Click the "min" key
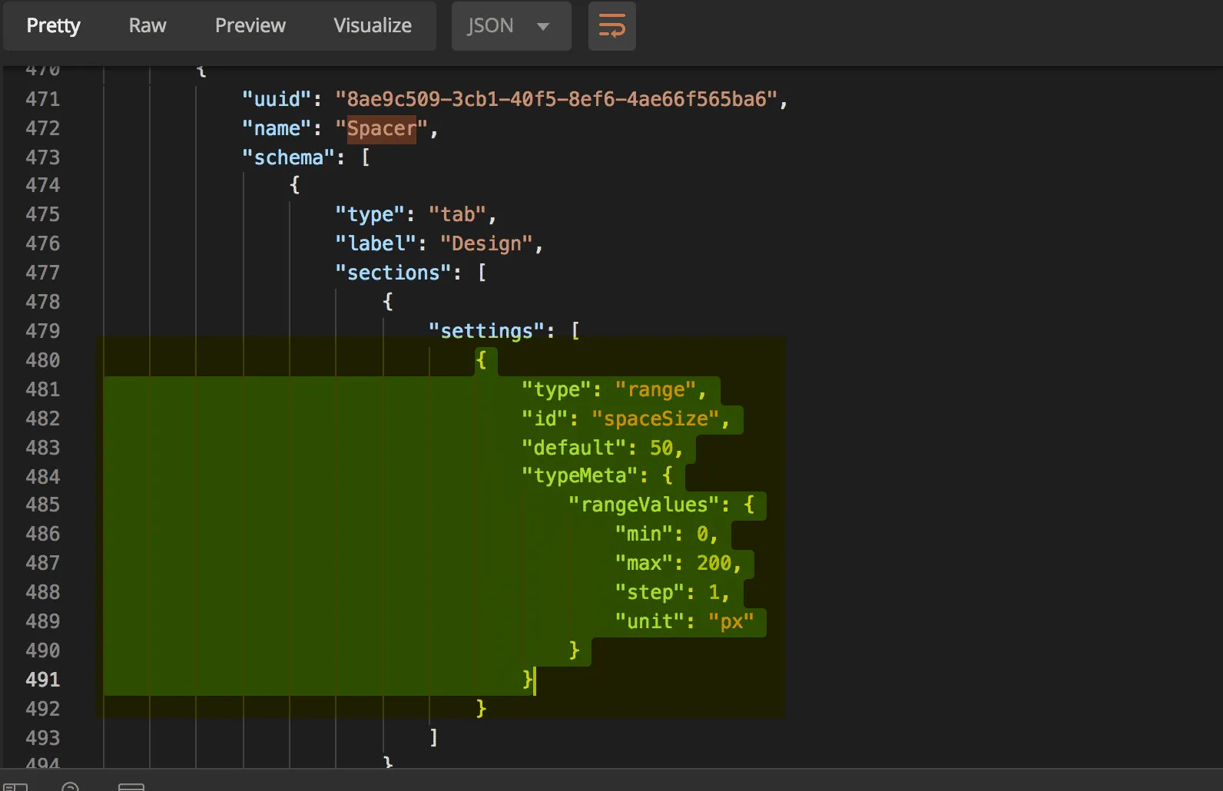Image resolution: width=1223 pixels, height=791 pixels. 644,534
